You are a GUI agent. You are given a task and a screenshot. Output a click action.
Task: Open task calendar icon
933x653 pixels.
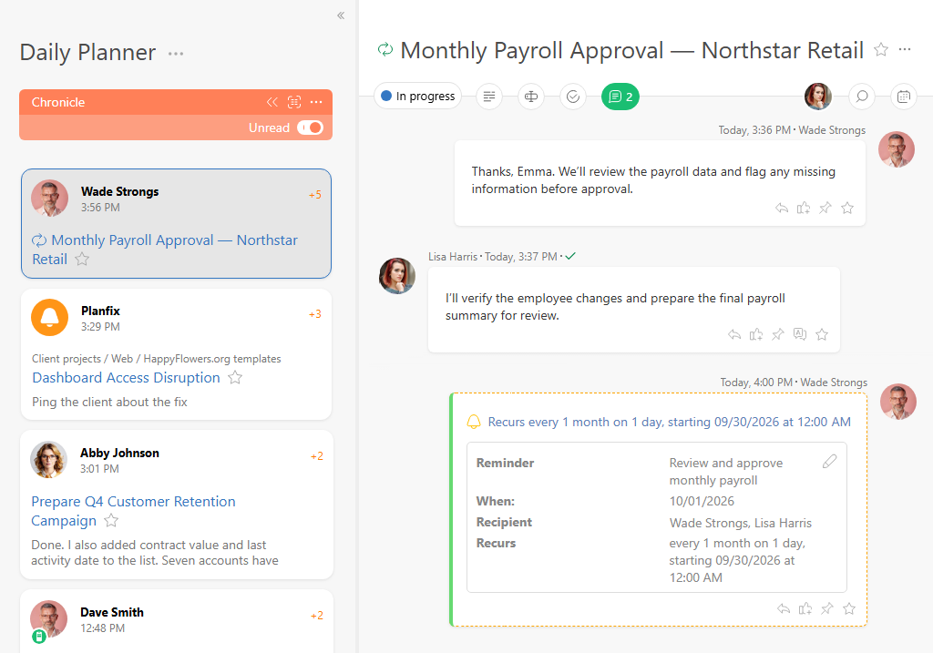[x=903, y=97]
